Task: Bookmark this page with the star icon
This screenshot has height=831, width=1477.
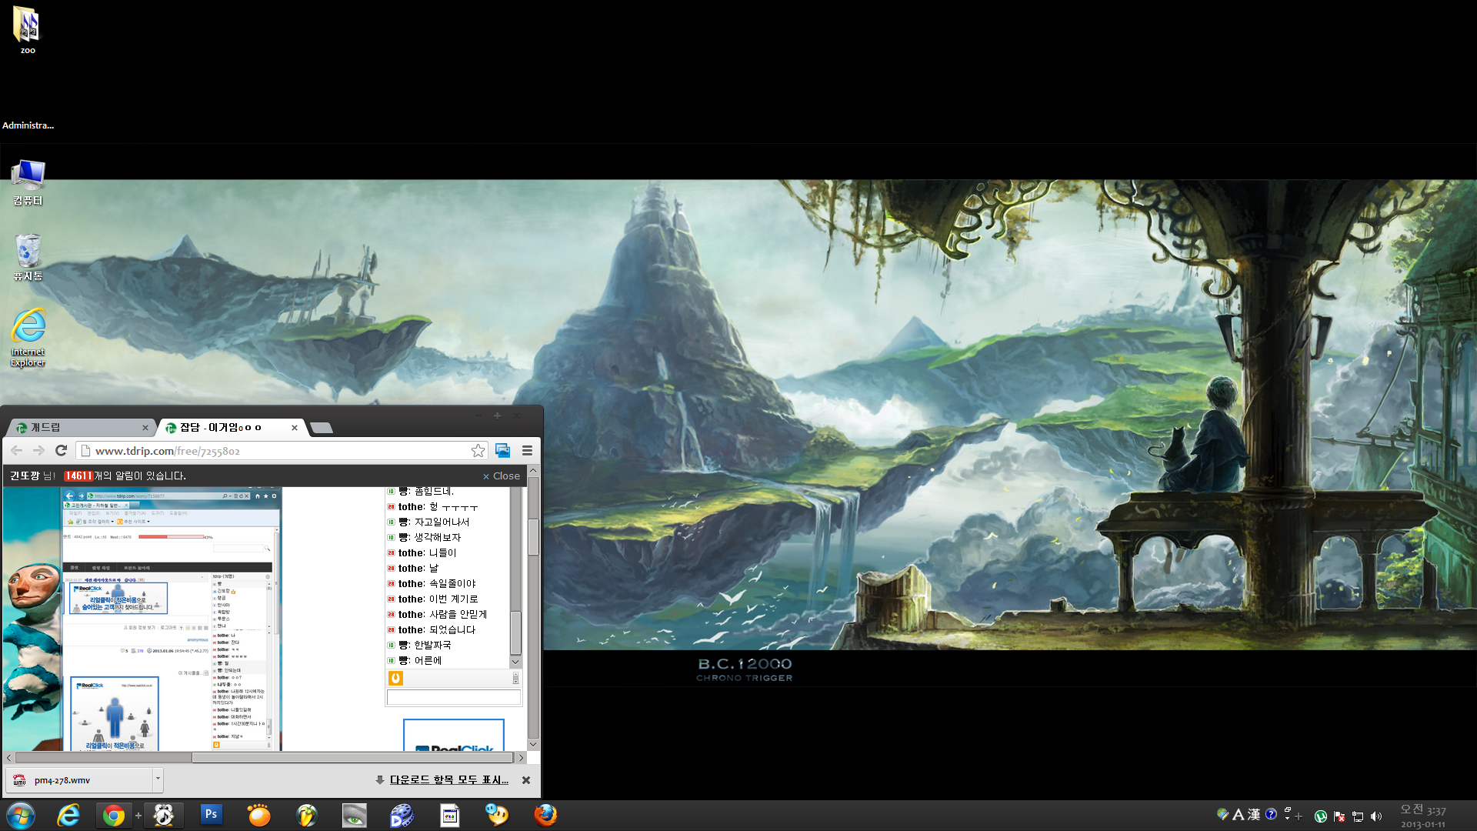Action: coord(478,451)
